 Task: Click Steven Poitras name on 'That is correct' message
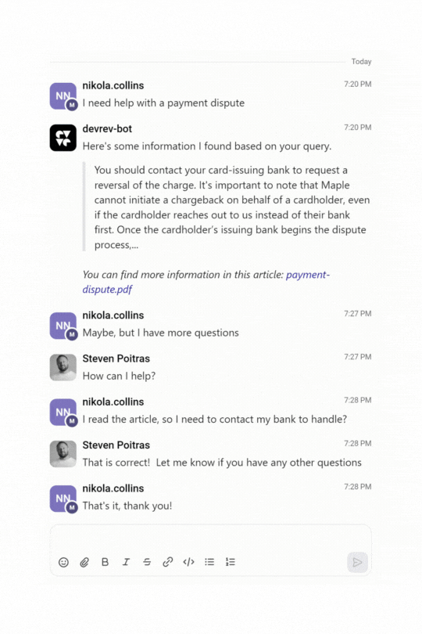tap(116, 445)
